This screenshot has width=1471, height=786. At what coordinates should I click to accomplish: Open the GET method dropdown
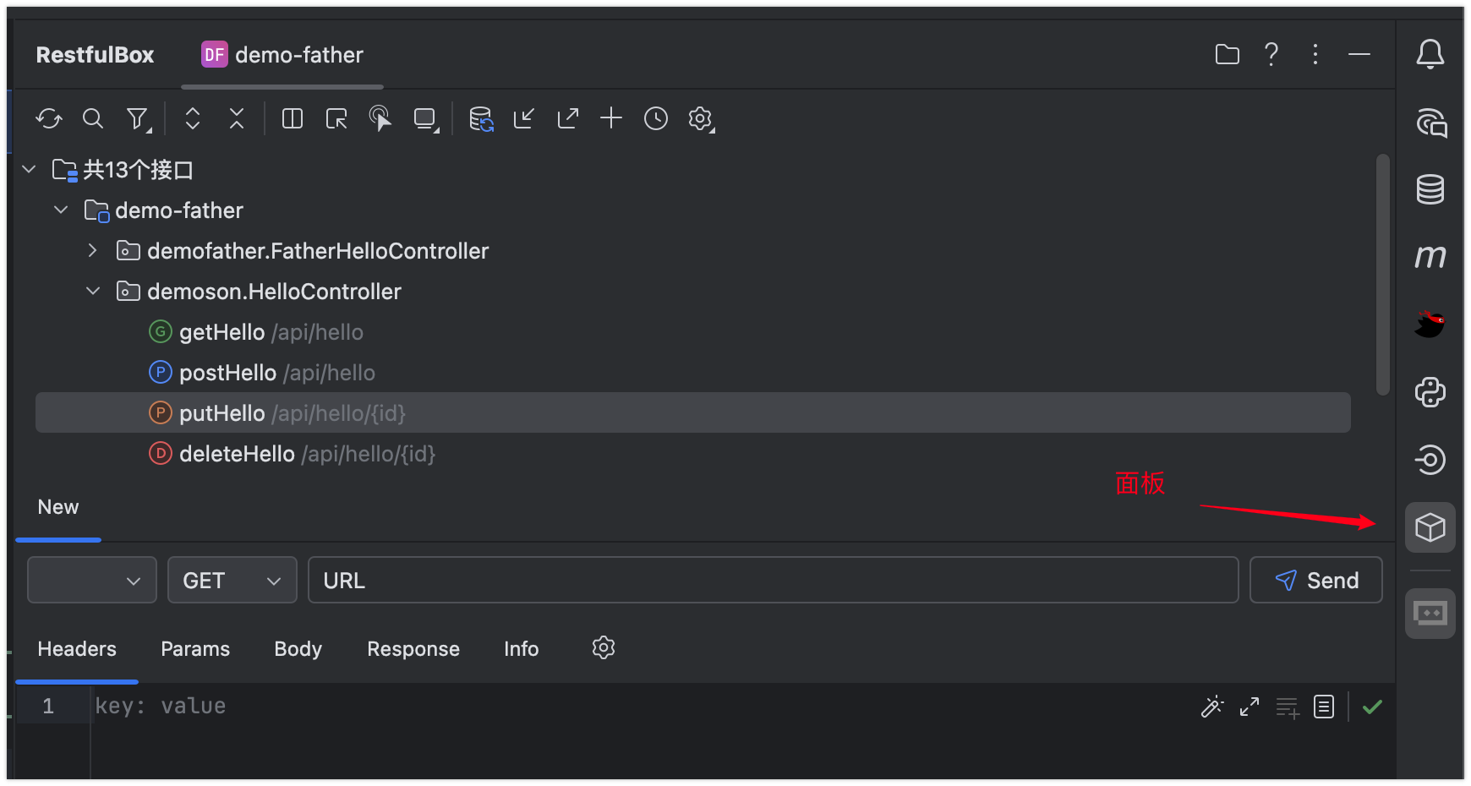point(232,580)
